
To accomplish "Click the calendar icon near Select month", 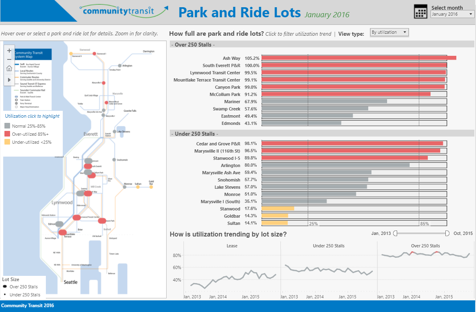I will [420, 12].
